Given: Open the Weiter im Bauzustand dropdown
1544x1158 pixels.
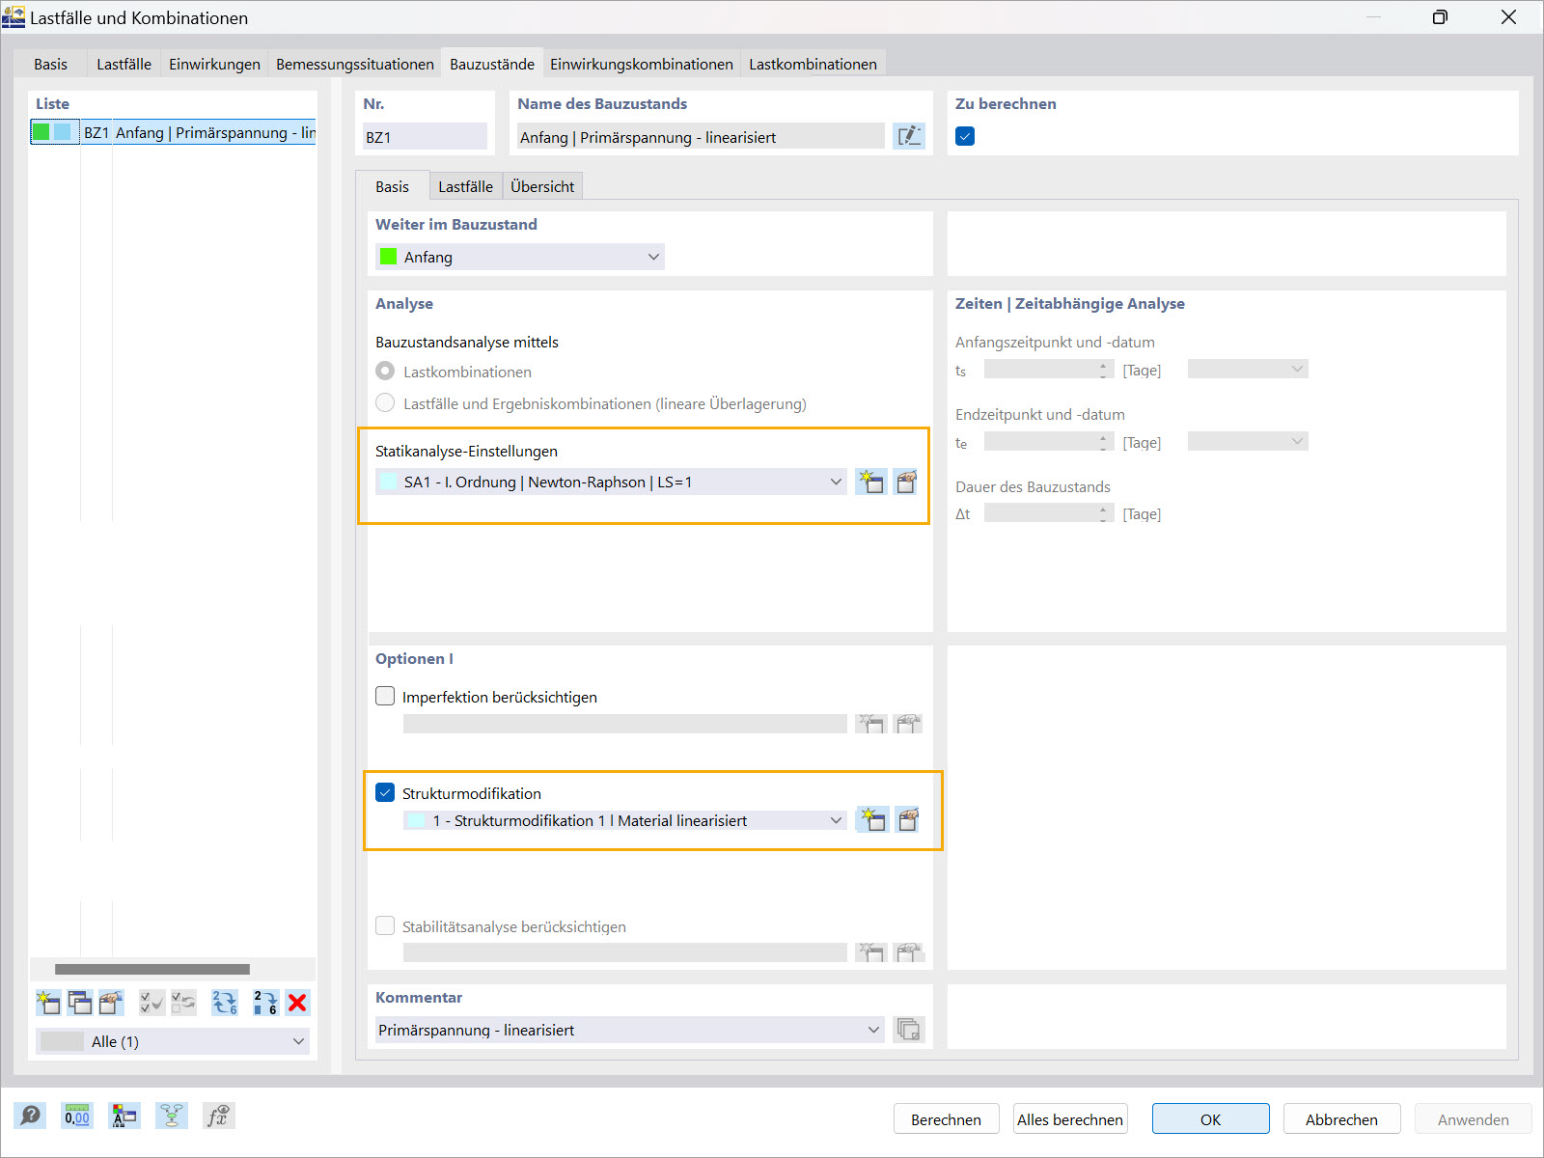Looking at the screenshot, I should tap(519, 257).
